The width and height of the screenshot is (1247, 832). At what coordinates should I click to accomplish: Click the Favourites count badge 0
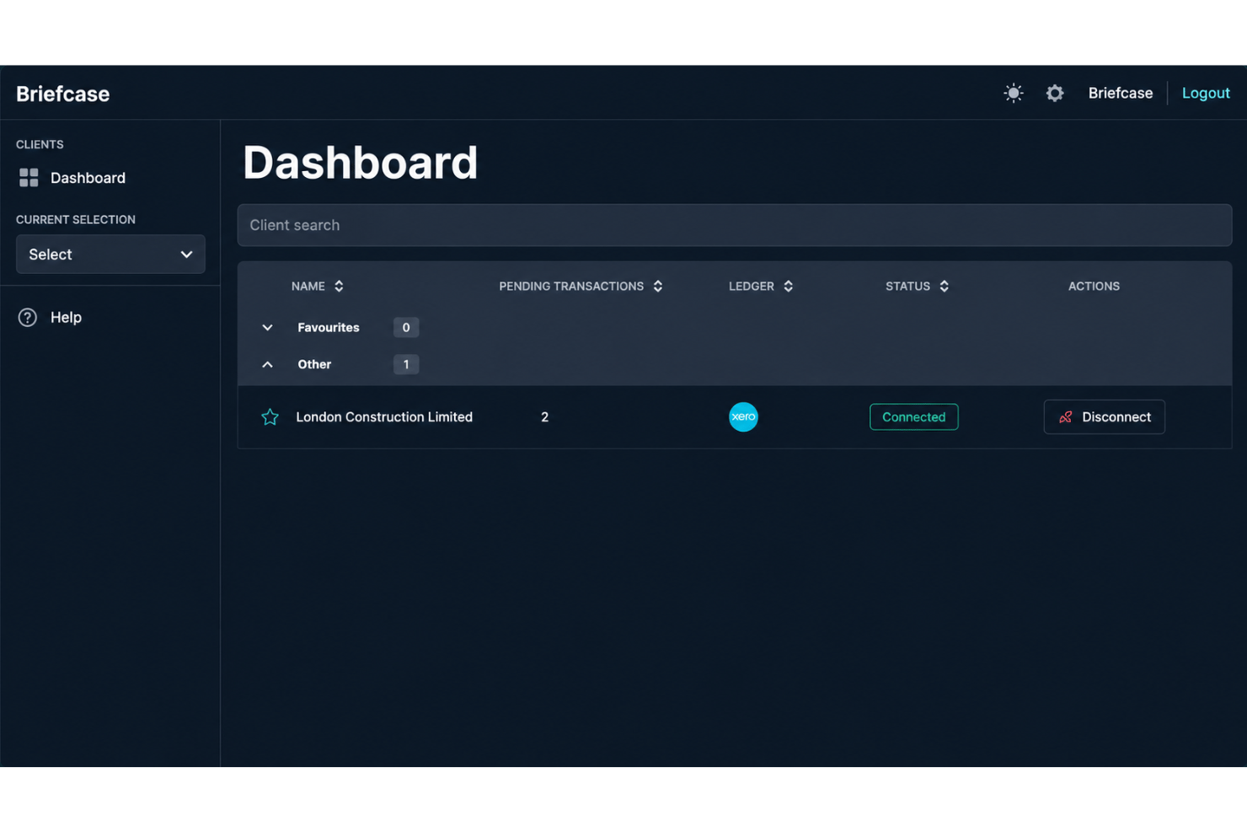click(x=406, y=328)
